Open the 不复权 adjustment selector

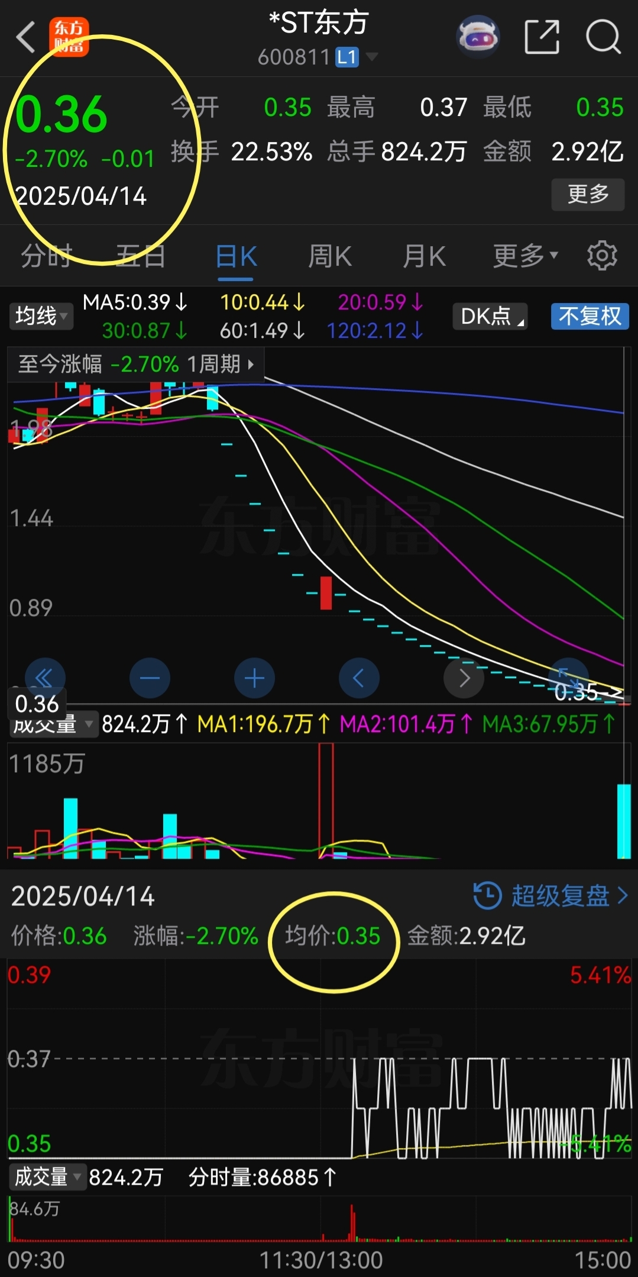[x=590, y=316]
